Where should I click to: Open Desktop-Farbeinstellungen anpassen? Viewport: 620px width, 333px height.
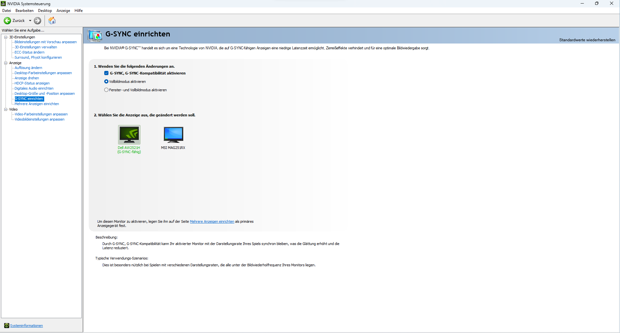(x=43, y=73)
